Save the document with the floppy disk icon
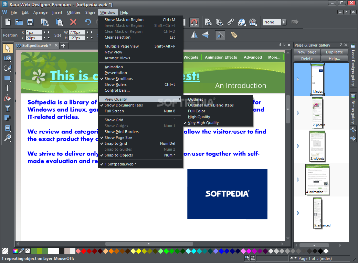Screen dimensions: 358x263 (30, 22)
